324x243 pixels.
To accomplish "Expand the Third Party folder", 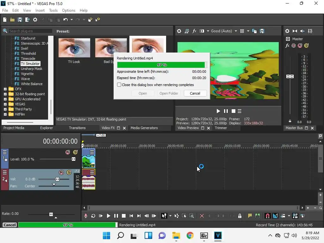I will coord(5,109).
